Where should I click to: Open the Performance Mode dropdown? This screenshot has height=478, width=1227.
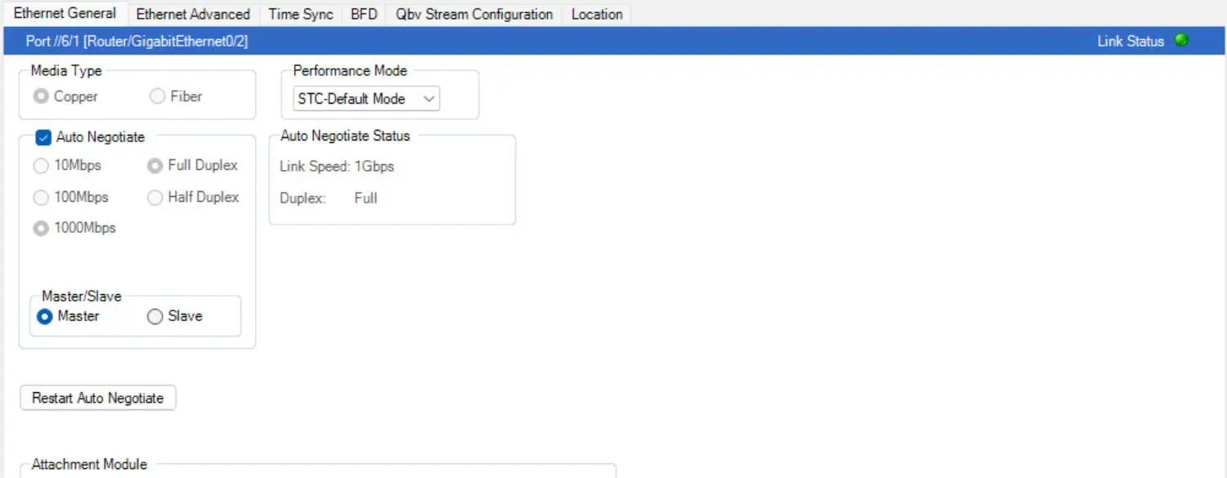tap(366, 99)
